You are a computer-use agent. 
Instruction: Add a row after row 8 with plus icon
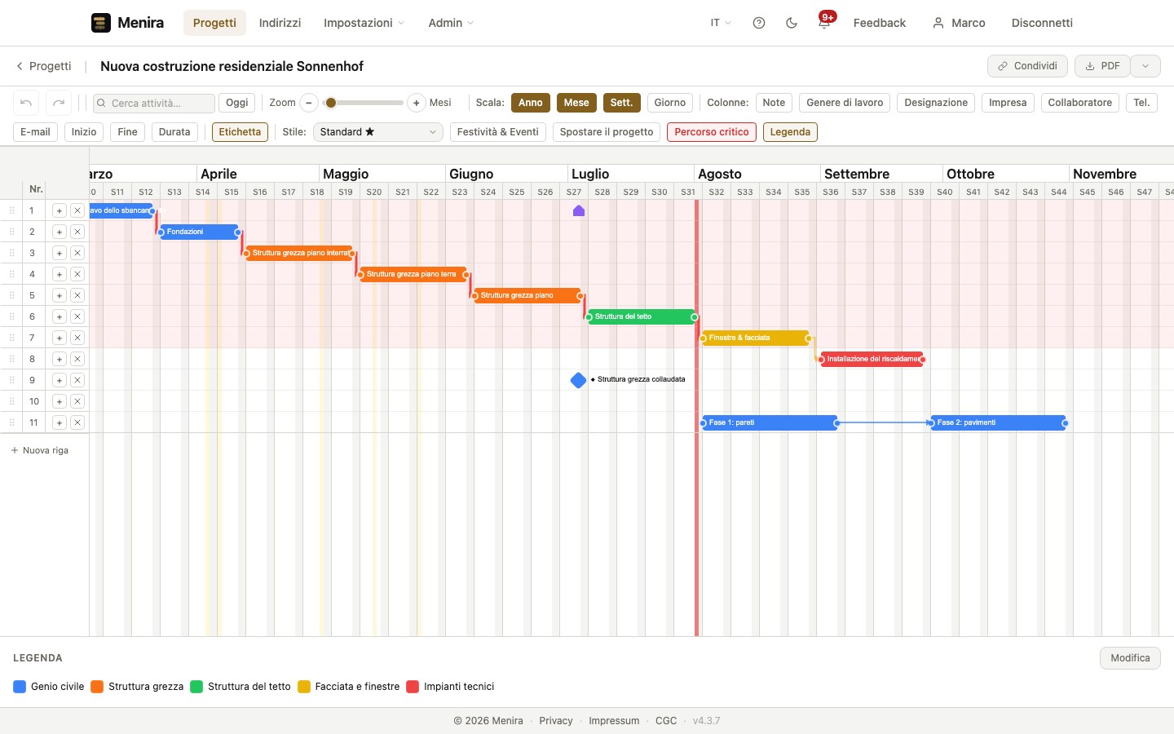coord(59,359)
